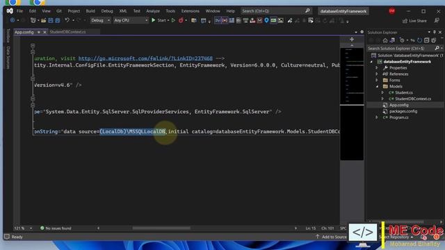Viewport: 445px width, 250px height.
Task: Click the image picture toolbar icon
Action: click(x=281, y=20)
